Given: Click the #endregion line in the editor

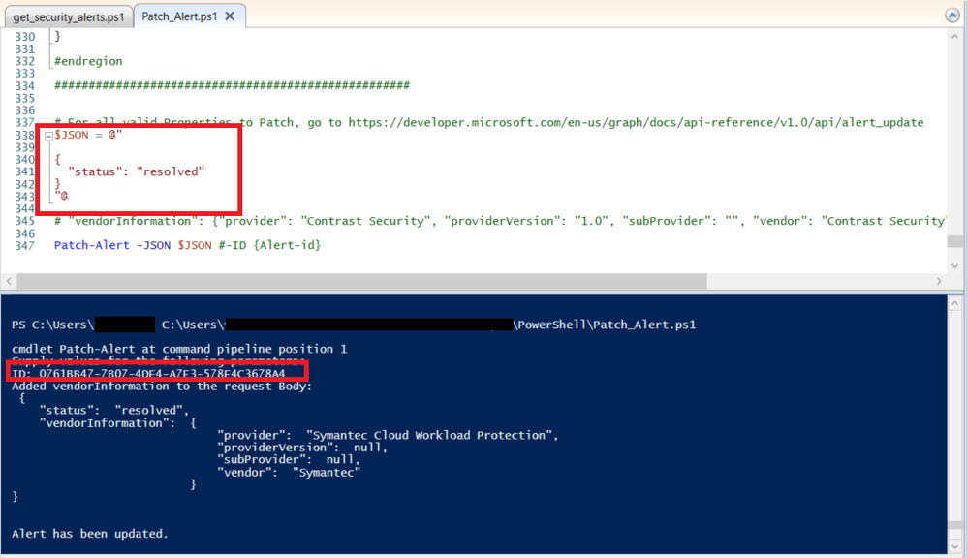Looking at the screenshot, I should click(88, 61).
